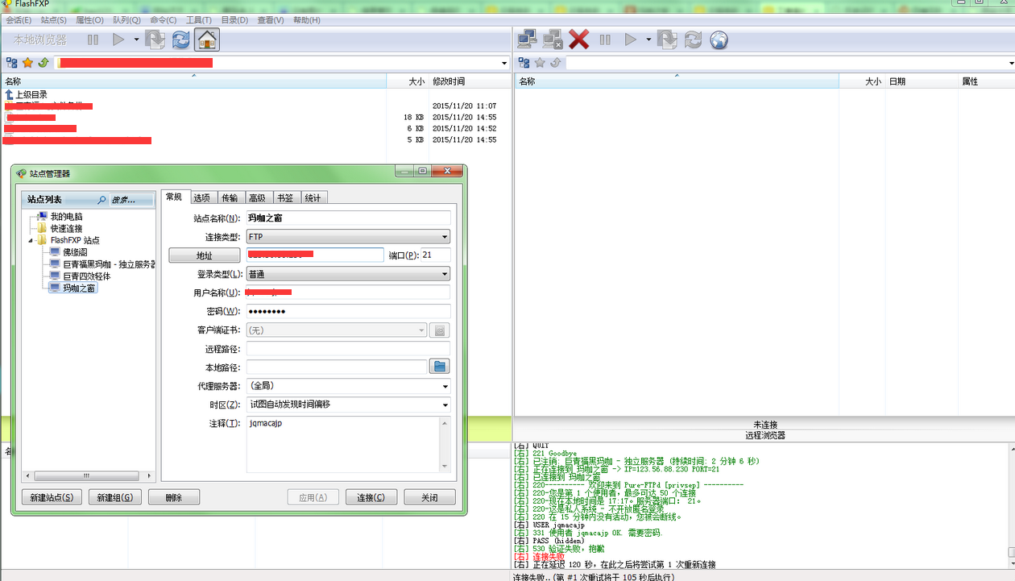Click the blue folder browse icon beside 本地路径
This screenshot has width=1015, height=581.
click(x=439, y=367)
